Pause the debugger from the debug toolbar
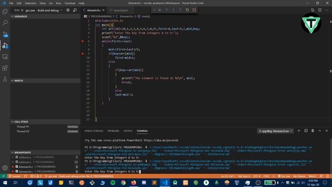The width and height of the screenshot is (332, 187). (x=159, y=10)
